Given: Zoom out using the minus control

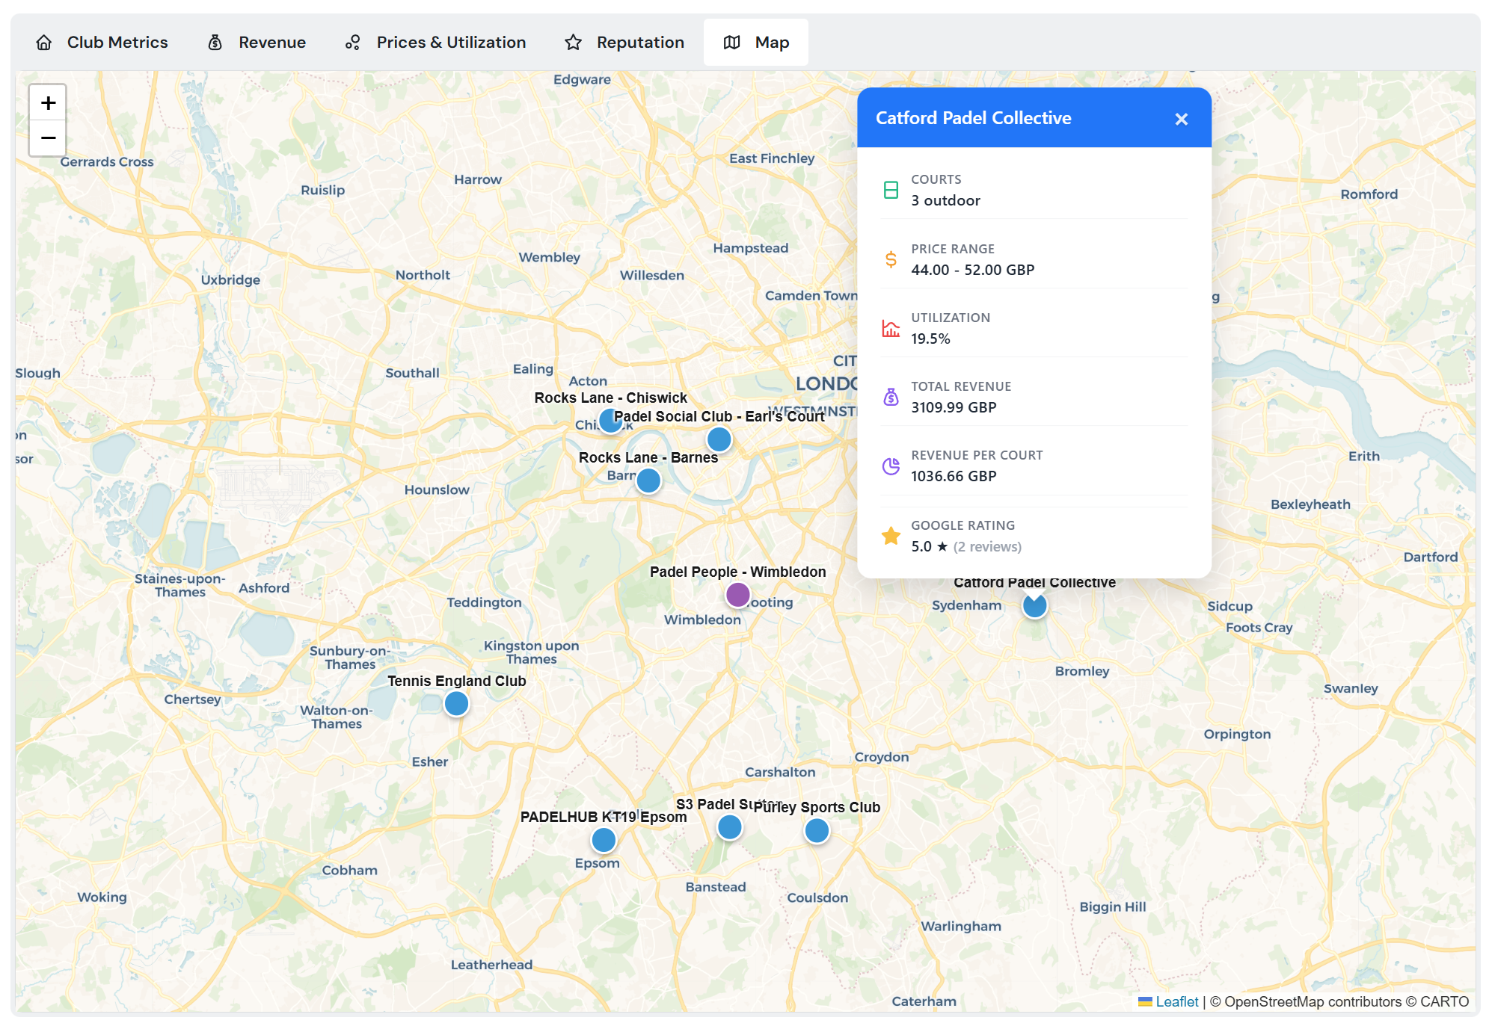Looking at the screenshot, I should (47, 138).
